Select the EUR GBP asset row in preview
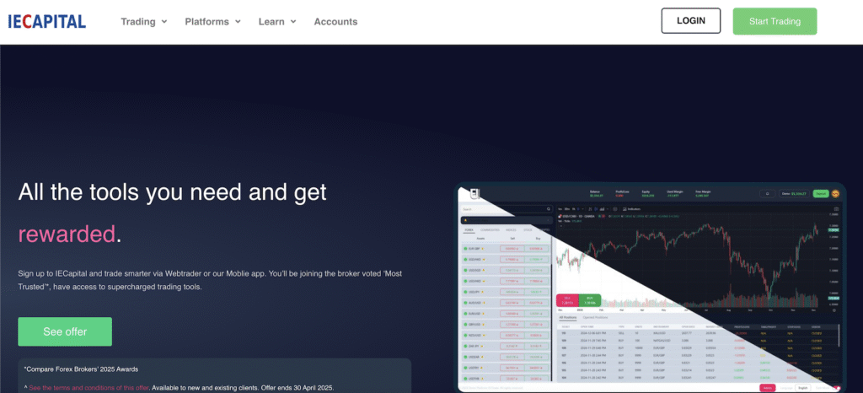Screen dimensions: 863x393 tap(506, 249)
